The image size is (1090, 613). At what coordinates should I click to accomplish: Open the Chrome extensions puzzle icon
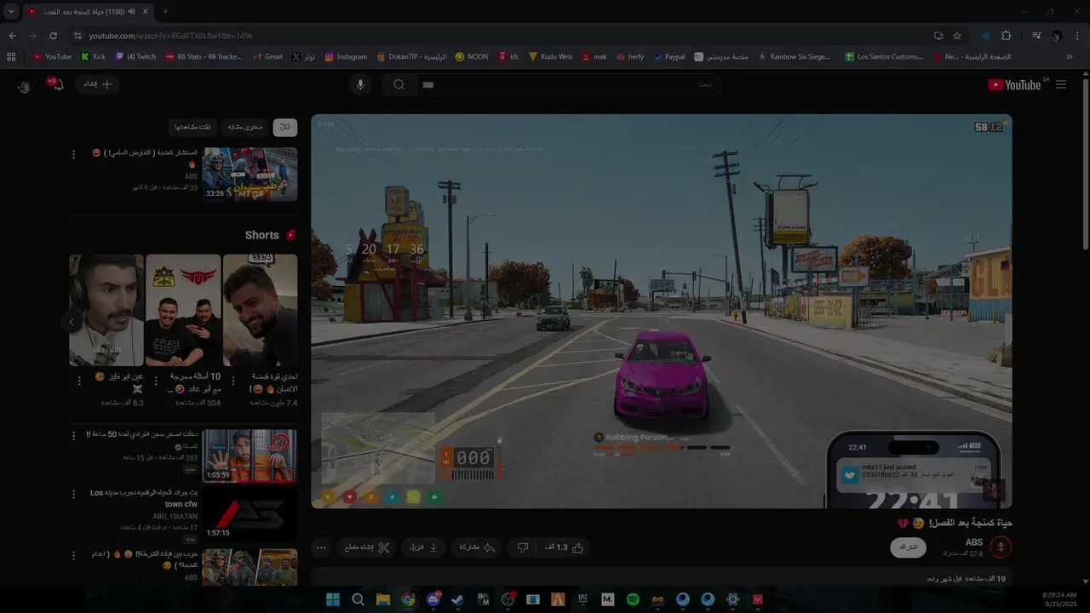(x=1006, y=36)
